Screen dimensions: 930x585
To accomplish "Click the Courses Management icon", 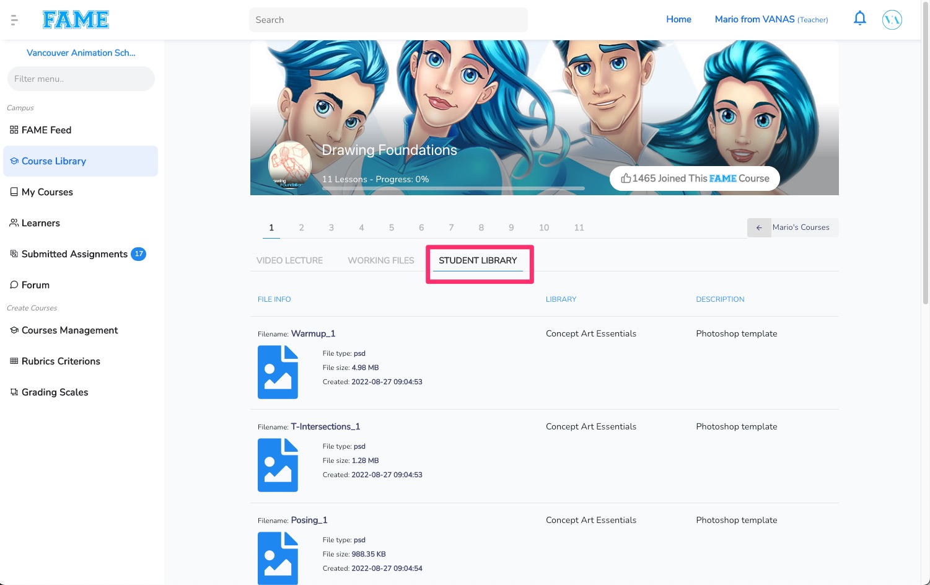I will click(x=14, y=330).
